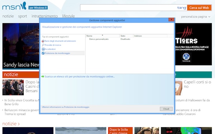Click the notizie > section link
215x134 pixels.
(11, 124)
